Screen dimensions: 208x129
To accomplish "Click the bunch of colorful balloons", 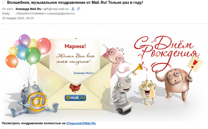I will coord(29,51).
